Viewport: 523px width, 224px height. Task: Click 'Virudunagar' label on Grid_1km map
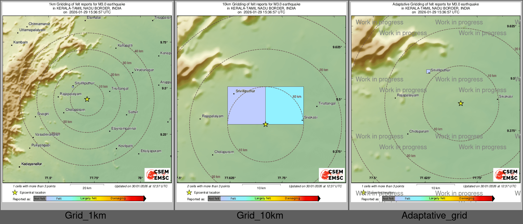pos(144,70)
